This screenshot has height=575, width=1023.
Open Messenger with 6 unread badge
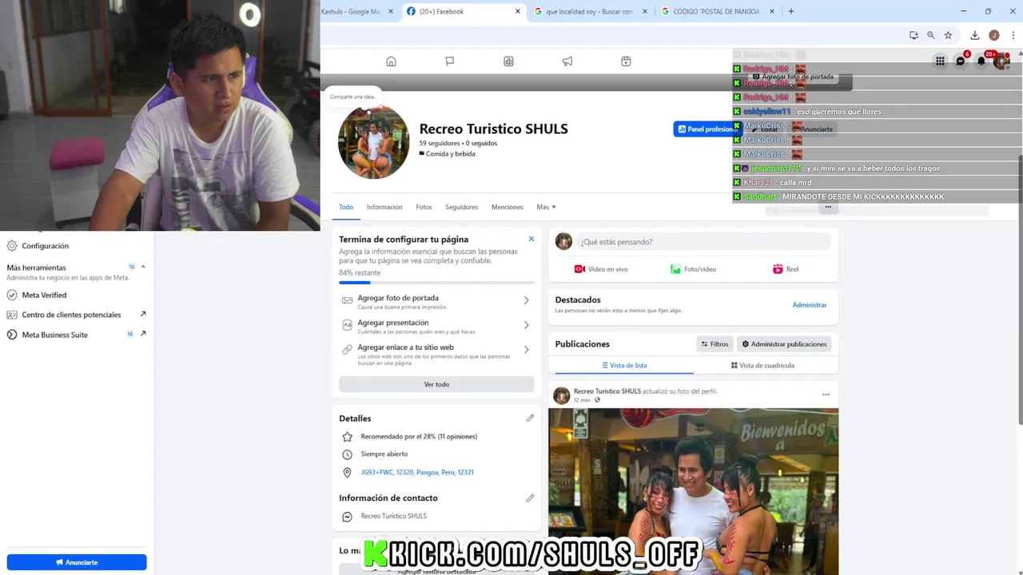click(961, 61)
